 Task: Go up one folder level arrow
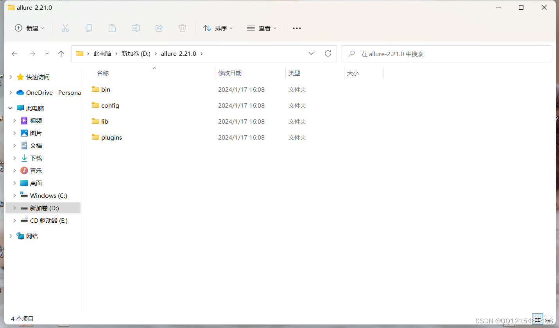[61, 54]
